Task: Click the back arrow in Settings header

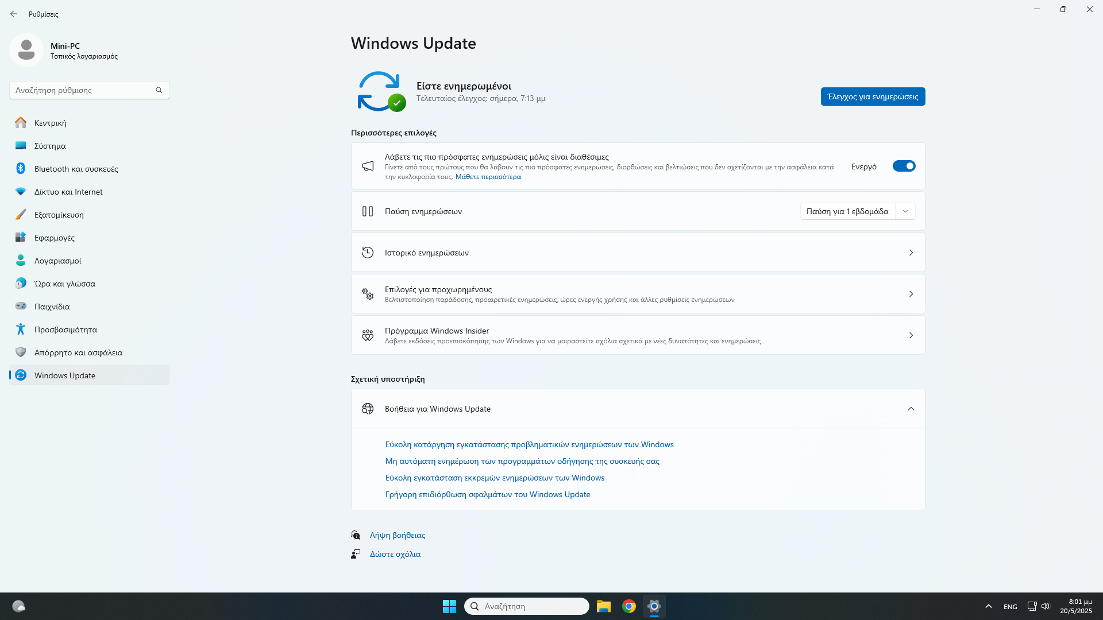Action: tap(14, 14)
